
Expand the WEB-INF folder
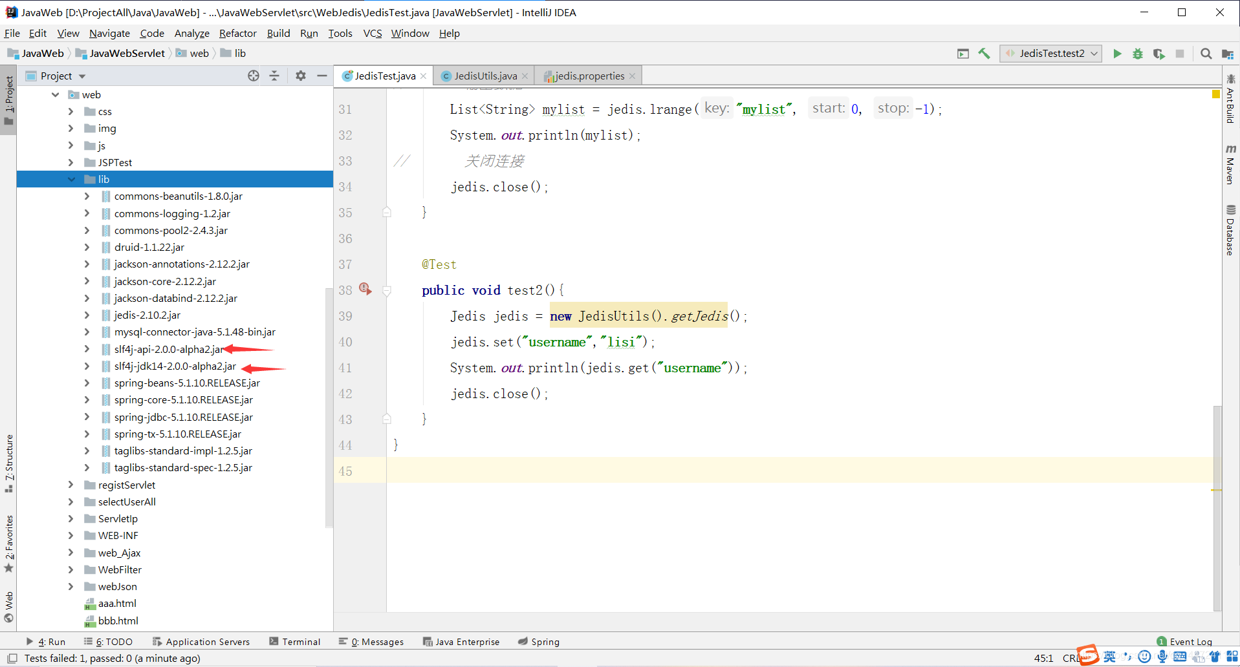pyautogui.click(x=71, y=536)
